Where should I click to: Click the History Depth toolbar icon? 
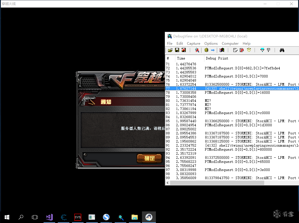pyautogui.click(x=269, y=50)
